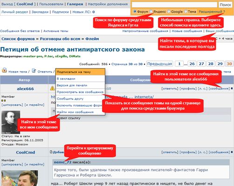Open moderator P.tec profile

pos(48,56)
